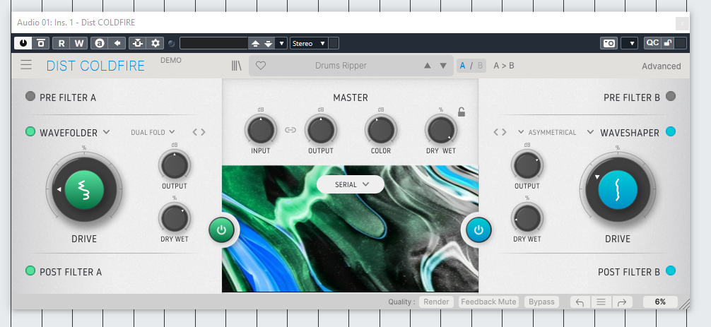
Task: Open the preset browser library icon
Action: (x=236, y=66)
